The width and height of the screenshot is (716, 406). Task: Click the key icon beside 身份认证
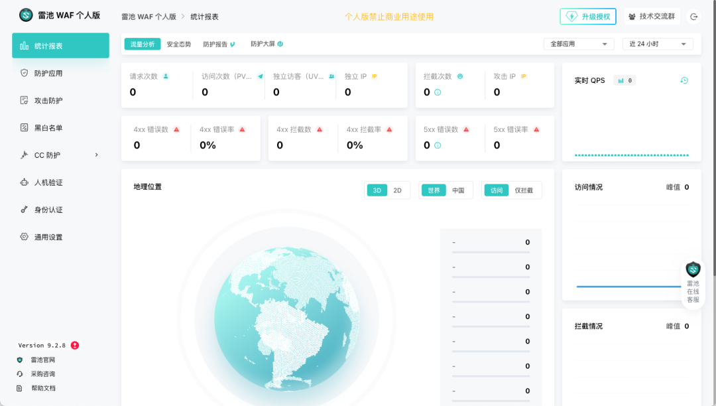[x=25, y=210]
